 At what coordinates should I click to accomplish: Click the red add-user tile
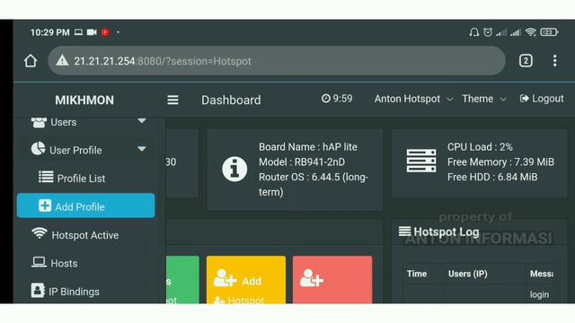pyautogui.click(x=332, y=280)
